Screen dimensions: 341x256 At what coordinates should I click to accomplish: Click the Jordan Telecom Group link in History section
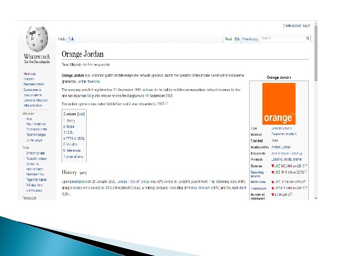[x=133, y=182]
